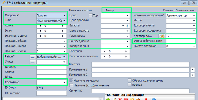Click the ellipsis button next to Улица
This screenshot has height=100, width=198.
tap(32, 62)
